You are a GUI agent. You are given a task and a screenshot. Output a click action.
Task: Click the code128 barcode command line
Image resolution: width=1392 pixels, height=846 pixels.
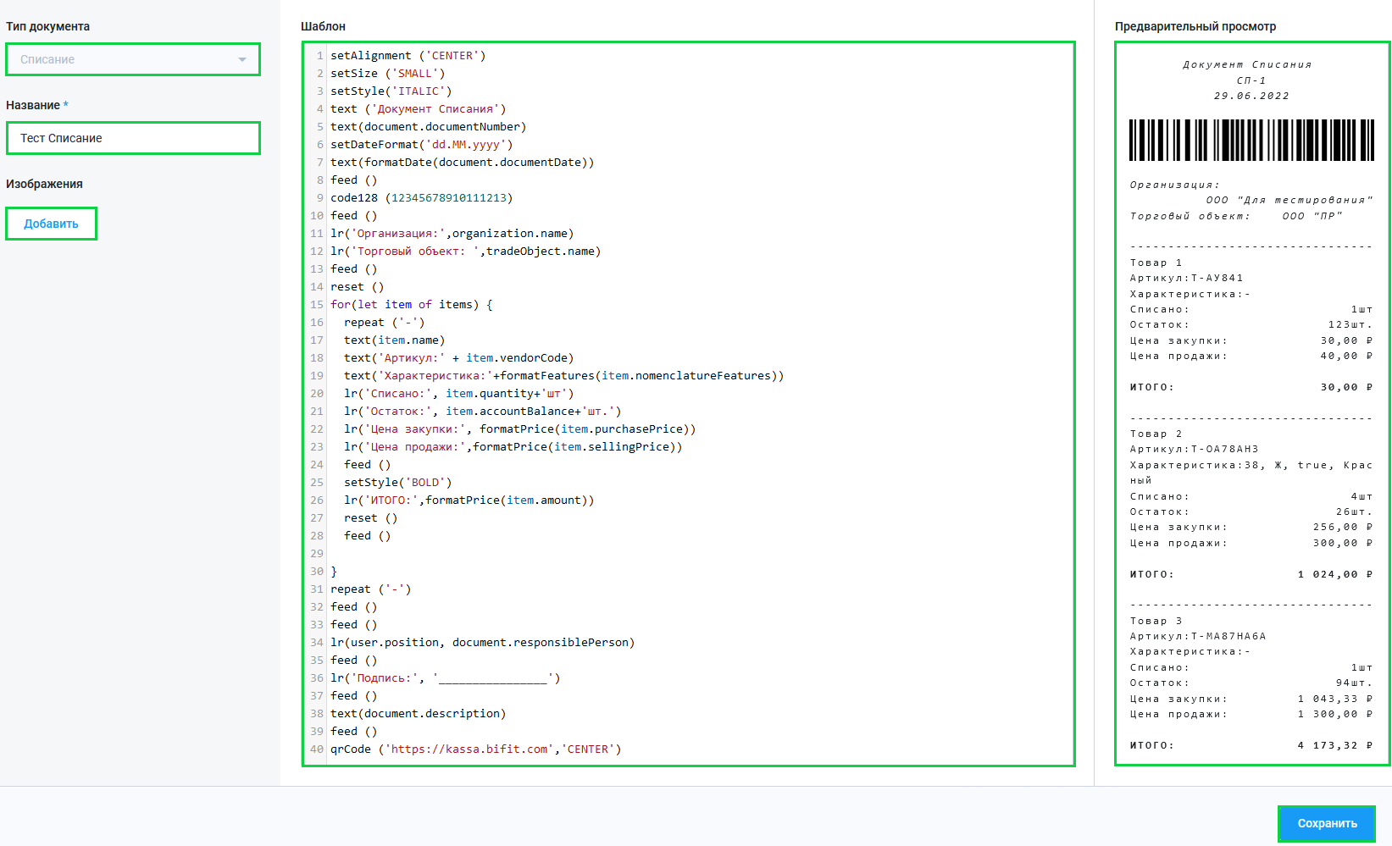(421, 198)
